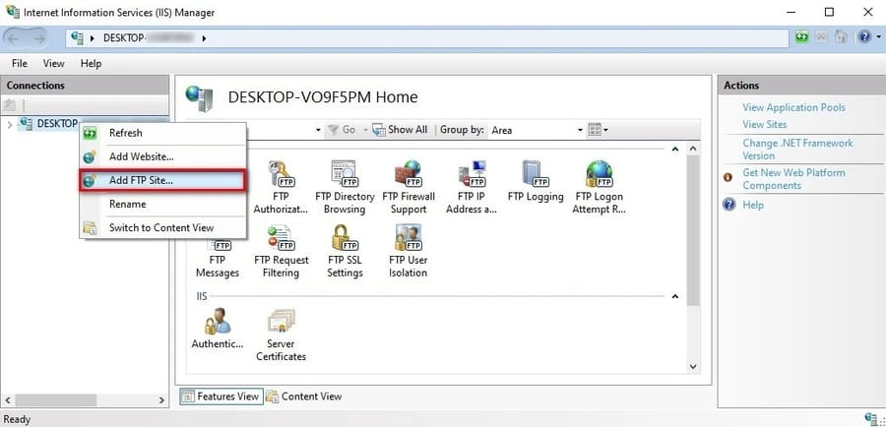The height and width of the screenshot is (427, 886).
Task: Click the features list vertical scrollbar
Action: pos(693,230)
